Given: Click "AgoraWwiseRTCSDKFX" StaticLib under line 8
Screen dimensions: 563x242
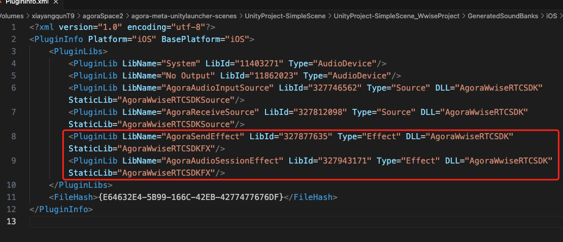Looking at the screenshot, I should click(x=166, y=148).
